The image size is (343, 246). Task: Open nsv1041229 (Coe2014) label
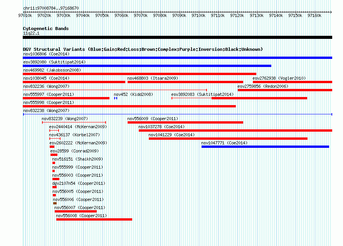(171, 135)
